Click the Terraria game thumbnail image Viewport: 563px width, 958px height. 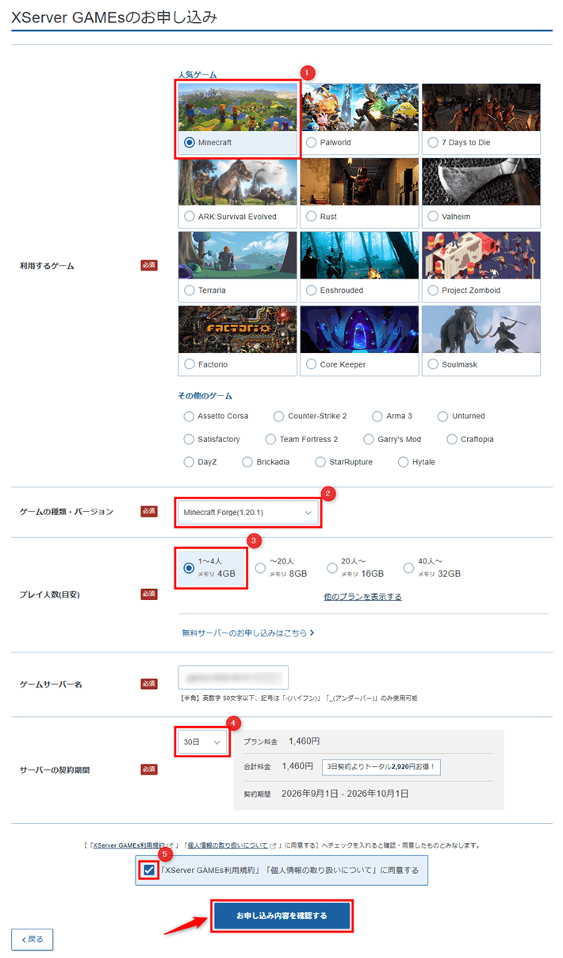(x=238, y=255)
